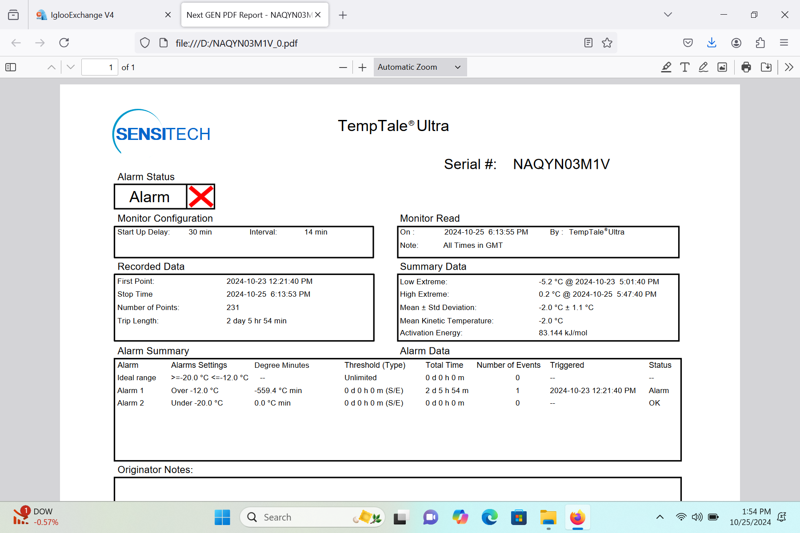Viewport: 800px width, 533px height.
Task: Click the serial number NAQYN03M1V text
Action: coord(561,164)
